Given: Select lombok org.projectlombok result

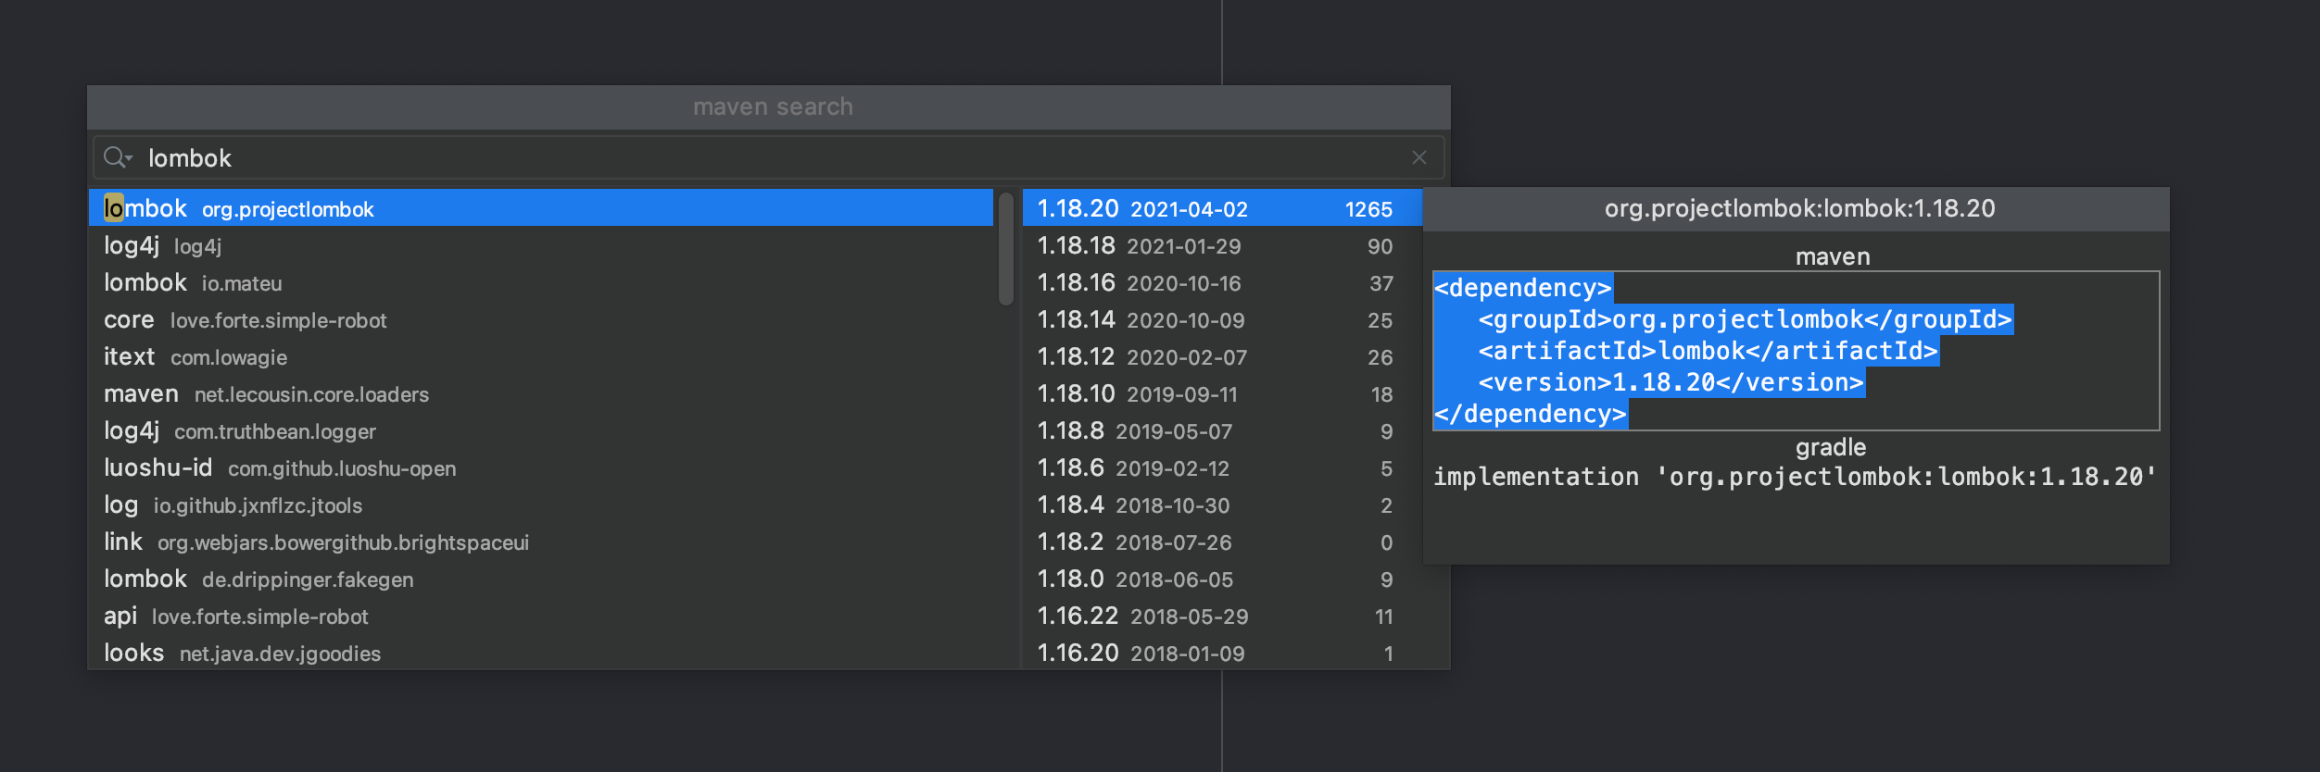Looking at the screenshot, I should point(541,208).
